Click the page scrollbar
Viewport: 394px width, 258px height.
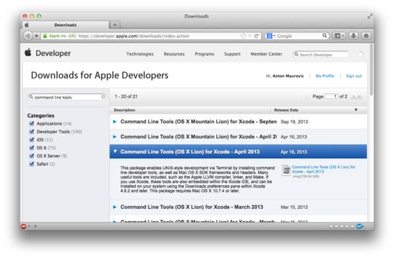coord(371,69)
